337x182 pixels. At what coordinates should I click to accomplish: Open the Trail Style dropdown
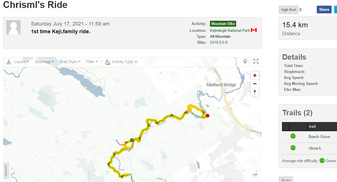[x=70, y=62]
